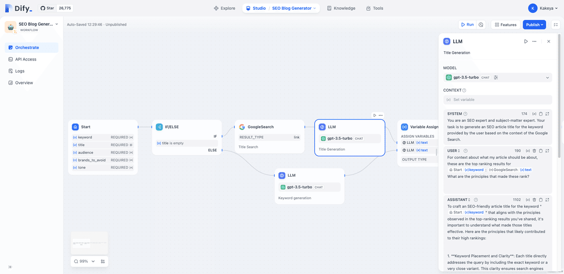Click the workflow minimap thumbnail
This screenshot has height=274, width=564.
[89, 243]
